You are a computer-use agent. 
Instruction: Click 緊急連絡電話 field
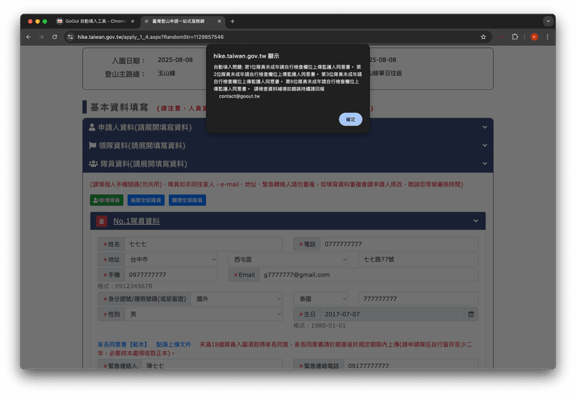pos(410,365)
